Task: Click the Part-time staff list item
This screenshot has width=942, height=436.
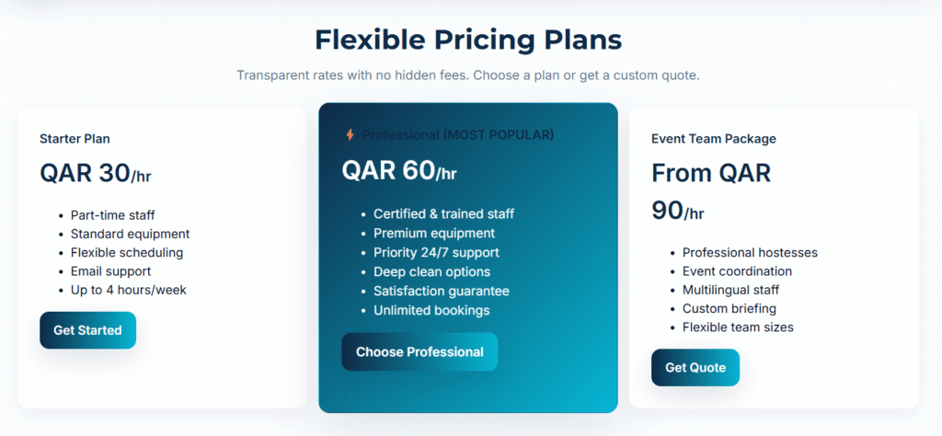Action: pyautogui.click(x=113, y=215)
